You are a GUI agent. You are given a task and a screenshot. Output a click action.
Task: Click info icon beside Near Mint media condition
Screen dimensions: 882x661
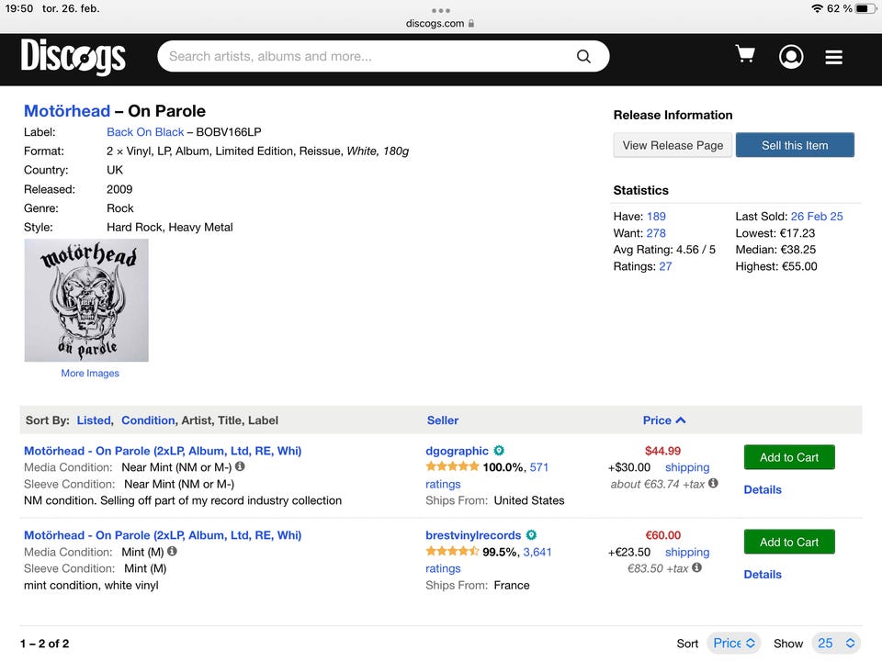(x=240, y=466)
